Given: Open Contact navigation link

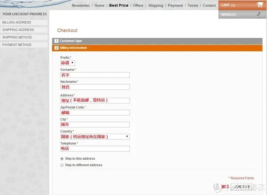Looking at the screenshot, I should click(x=209, y=5).
